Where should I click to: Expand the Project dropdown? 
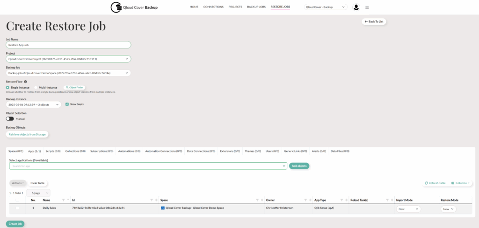(127, 59)
